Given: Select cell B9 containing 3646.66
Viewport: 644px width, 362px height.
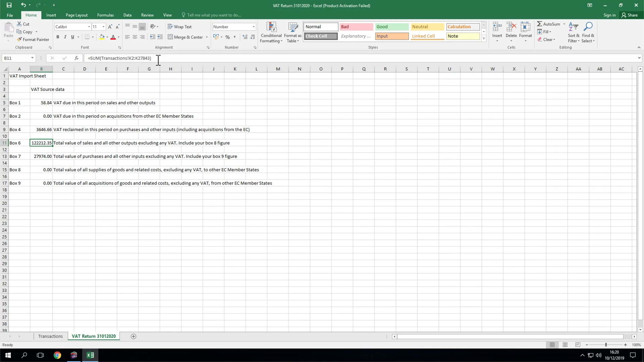Looking at the screenshot, I should (41, 130).
